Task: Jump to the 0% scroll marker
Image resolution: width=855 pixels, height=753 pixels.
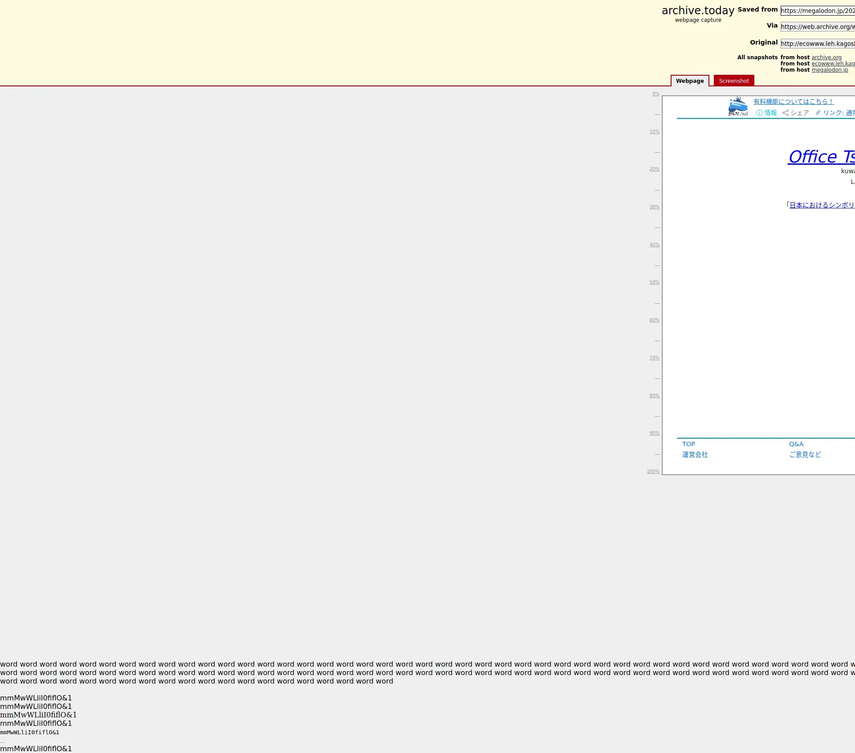Action: point(655,94)
